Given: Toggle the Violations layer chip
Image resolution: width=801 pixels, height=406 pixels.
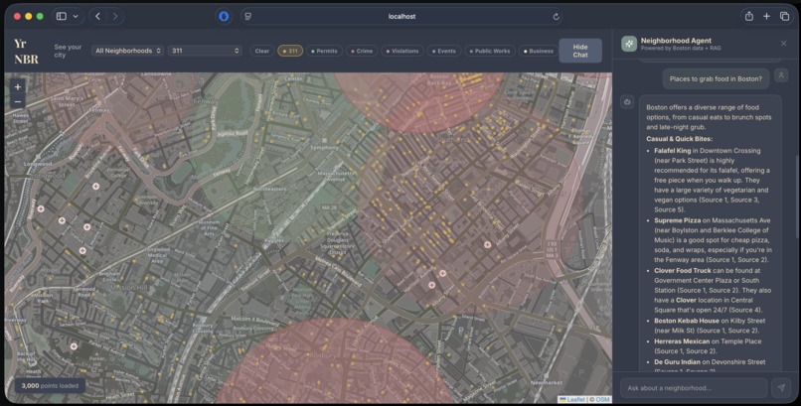Looking at the screenshot, I should [402, 51].
